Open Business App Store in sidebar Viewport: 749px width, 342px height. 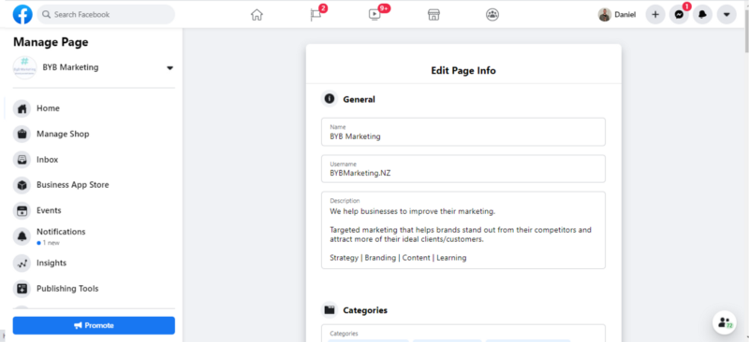tap(94, 185)
